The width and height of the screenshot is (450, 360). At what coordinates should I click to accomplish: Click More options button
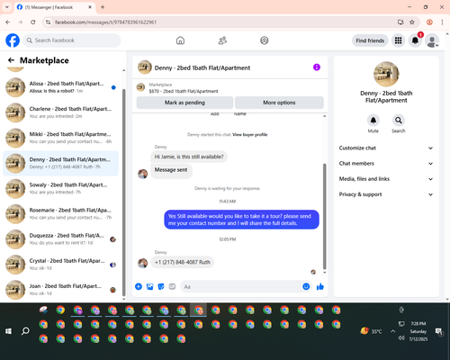(279, 103)
